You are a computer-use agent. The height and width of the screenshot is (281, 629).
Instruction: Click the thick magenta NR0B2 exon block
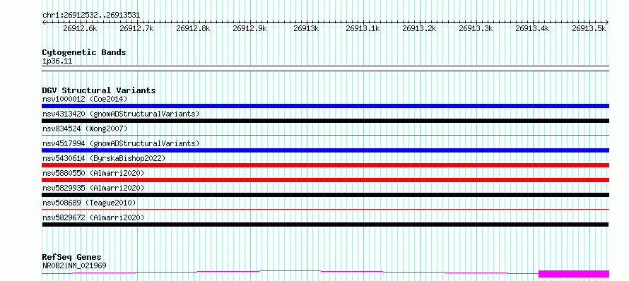(574, 274)
